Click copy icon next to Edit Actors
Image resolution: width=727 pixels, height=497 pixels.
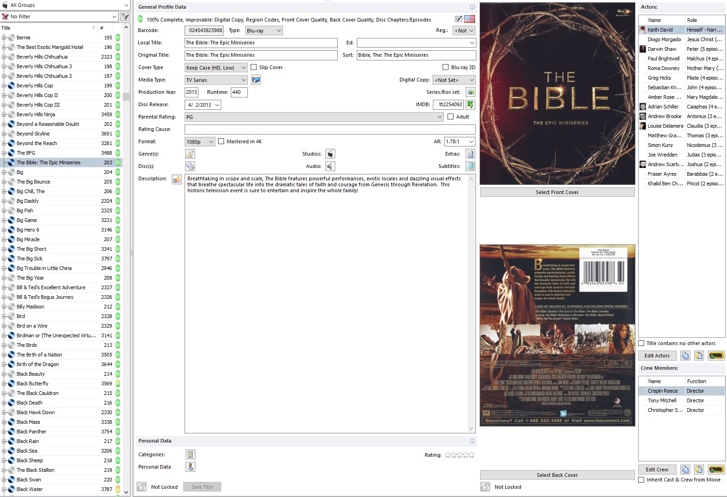[685, 356]
